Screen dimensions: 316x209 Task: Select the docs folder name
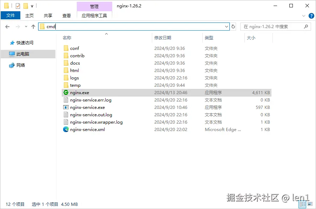pos(75,63)
